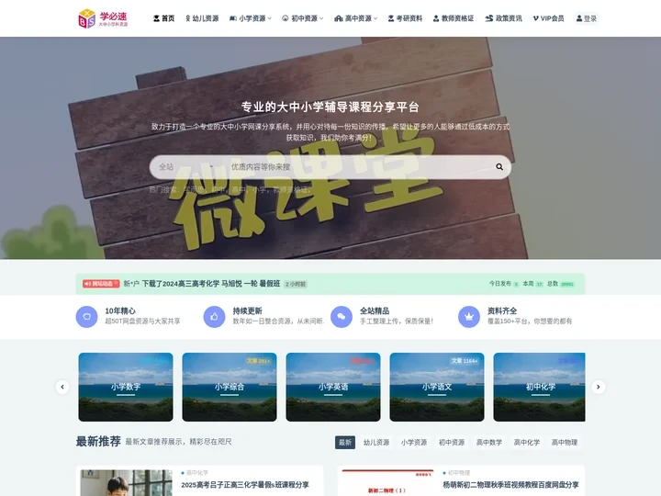Focus the 优质内容等你来搜 search field

point(358,167)
